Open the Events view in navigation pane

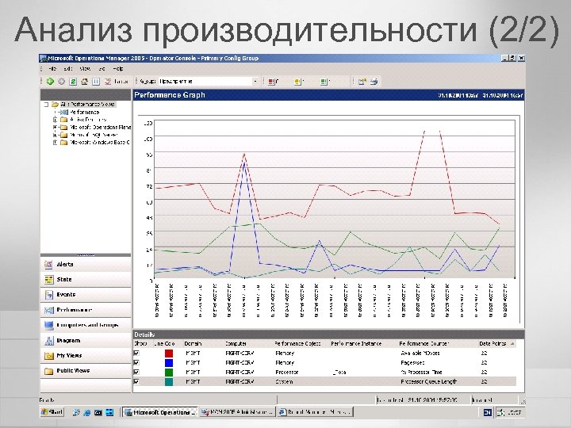(86, 295)
